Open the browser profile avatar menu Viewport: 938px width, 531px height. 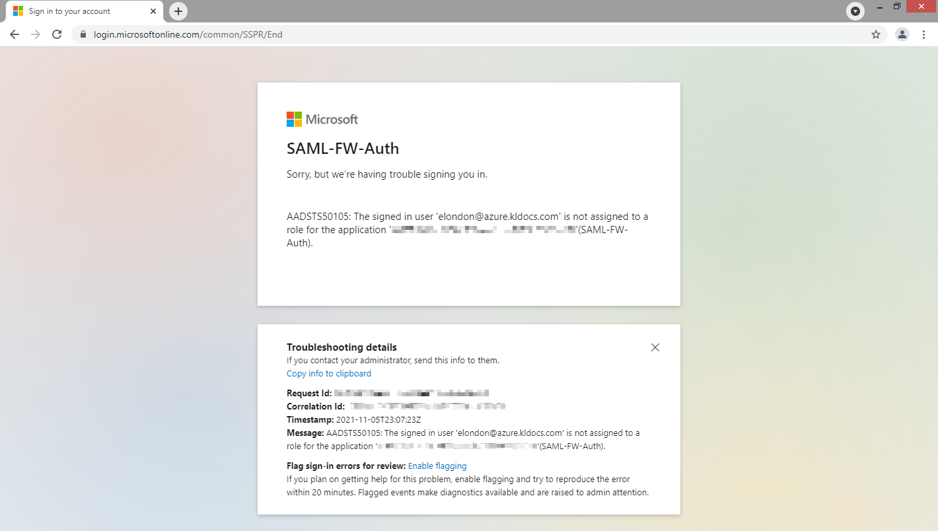pos(902,34)
